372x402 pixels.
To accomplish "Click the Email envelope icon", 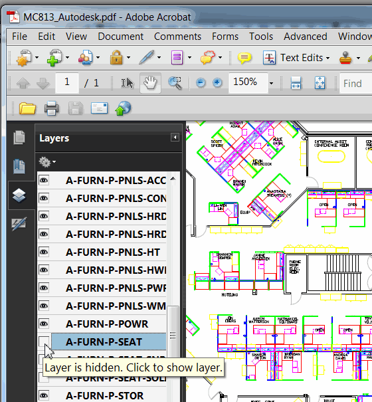I will click(x=99, y=108).
